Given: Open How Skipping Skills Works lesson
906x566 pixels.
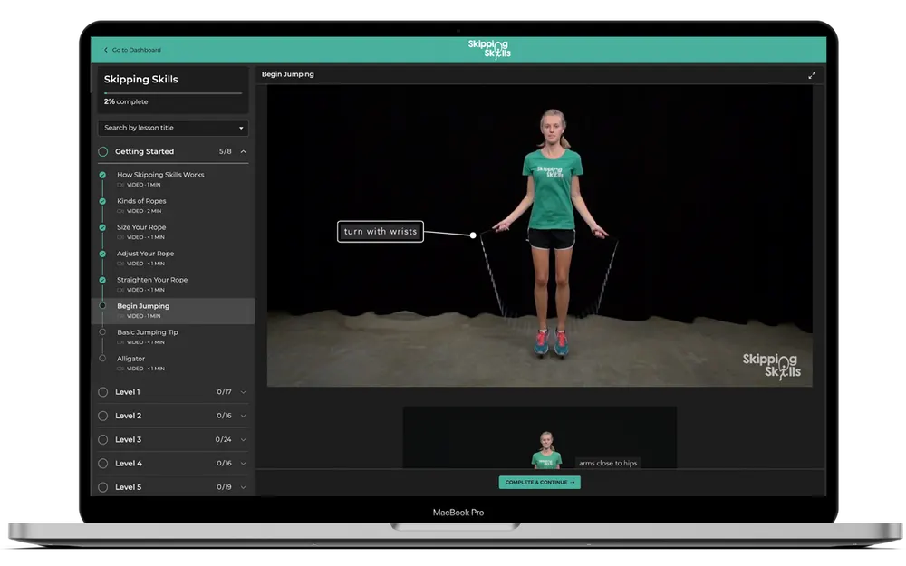Looking at the screenshot, I should click(160, 175).
